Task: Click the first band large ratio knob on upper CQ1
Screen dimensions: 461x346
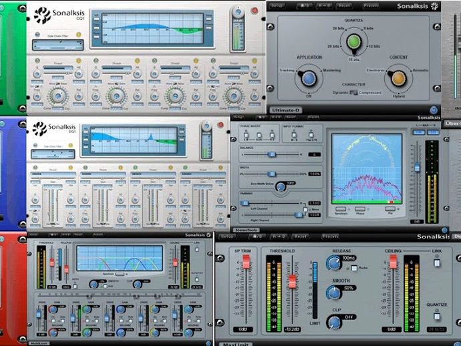Action: point(58,96)
